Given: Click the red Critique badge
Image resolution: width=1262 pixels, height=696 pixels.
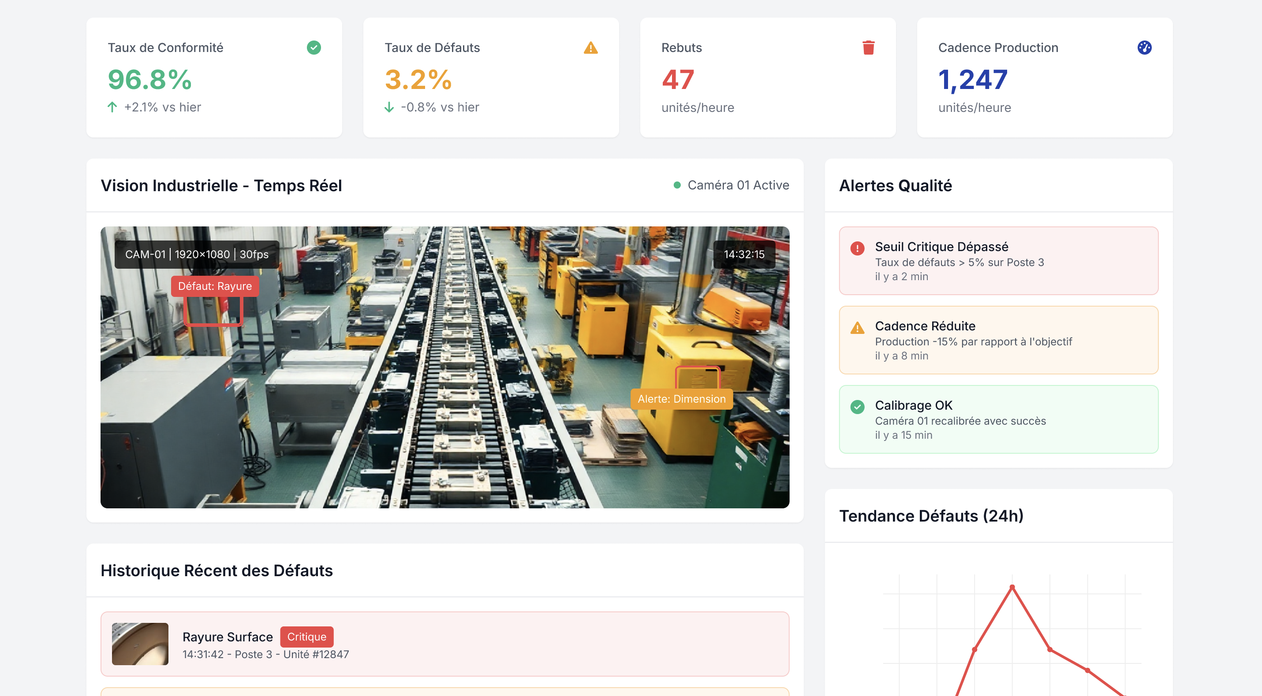Looking at the screenshot, I should tap(307, 636).
